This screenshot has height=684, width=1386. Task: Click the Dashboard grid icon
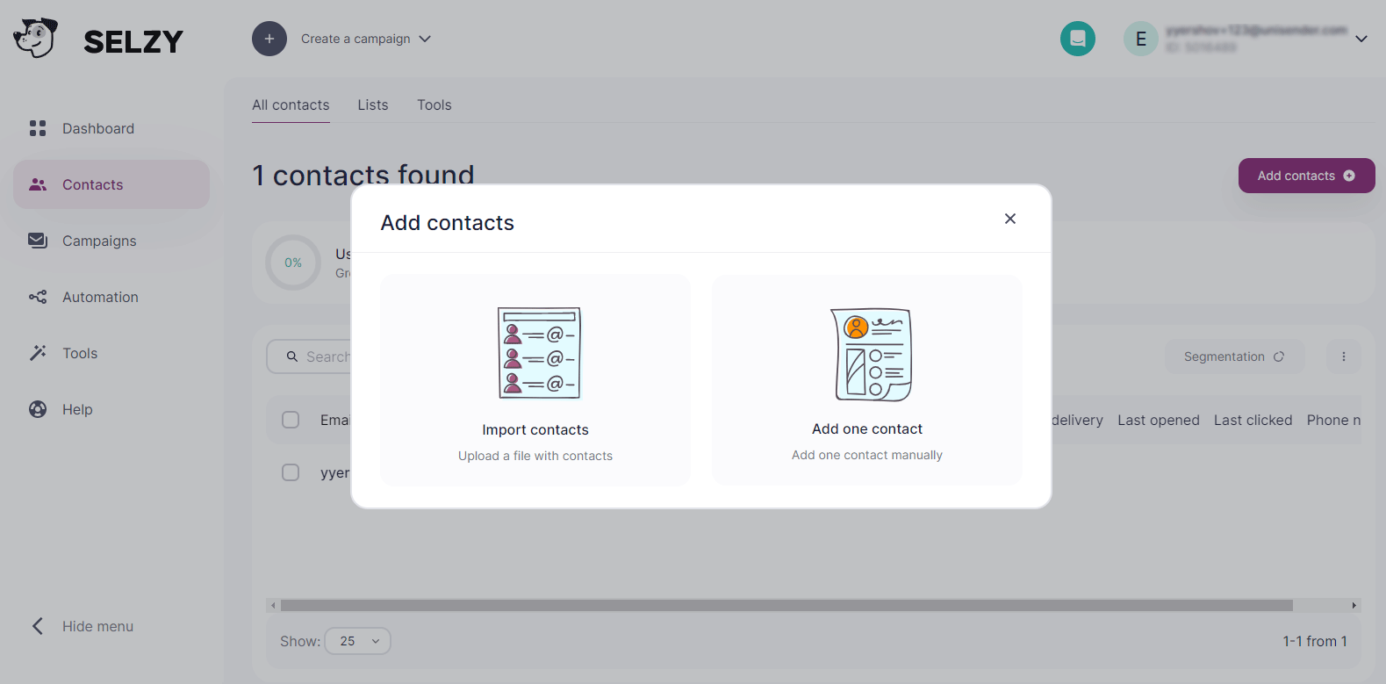pyautogui.click(x=38, y=128)
